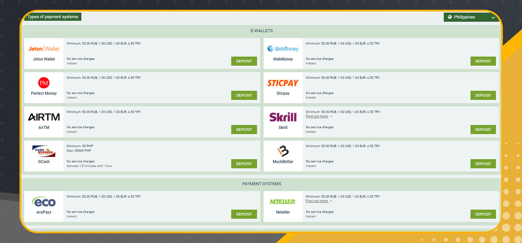Click DEPOSIT for Neteller

point(483,214)
